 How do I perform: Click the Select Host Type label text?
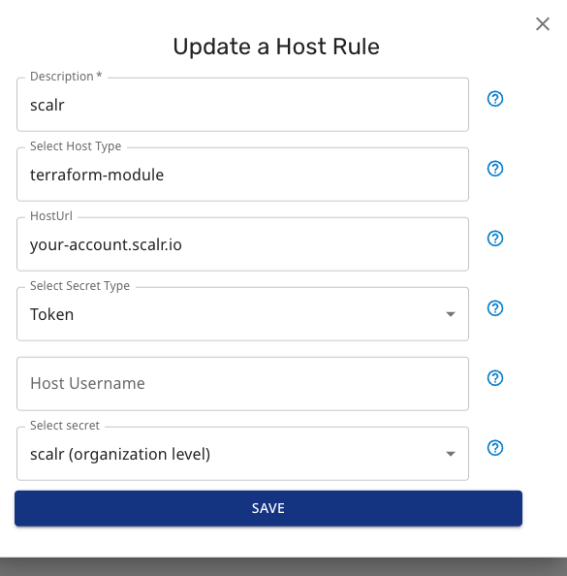tap(76, 146)
